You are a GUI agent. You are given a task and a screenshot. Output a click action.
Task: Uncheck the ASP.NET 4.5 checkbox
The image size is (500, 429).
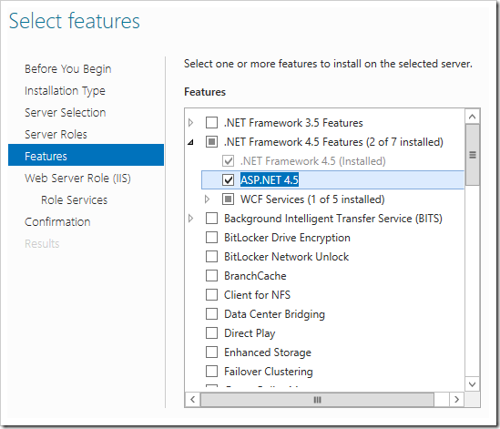click(x=229, y=180)
